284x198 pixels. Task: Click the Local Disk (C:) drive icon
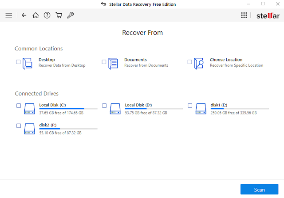30,109
